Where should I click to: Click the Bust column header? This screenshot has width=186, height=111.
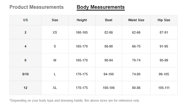[x=108, y=20]
